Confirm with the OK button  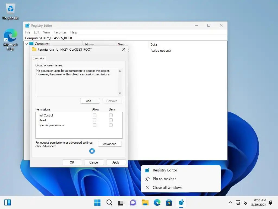point(72,162)
